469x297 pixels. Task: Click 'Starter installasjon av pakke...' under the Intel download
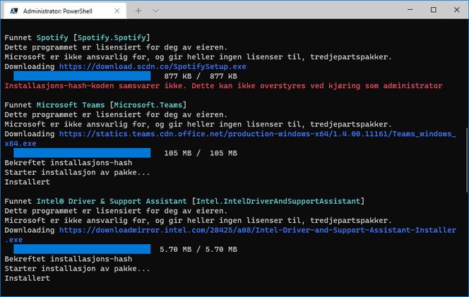point(77,269)
